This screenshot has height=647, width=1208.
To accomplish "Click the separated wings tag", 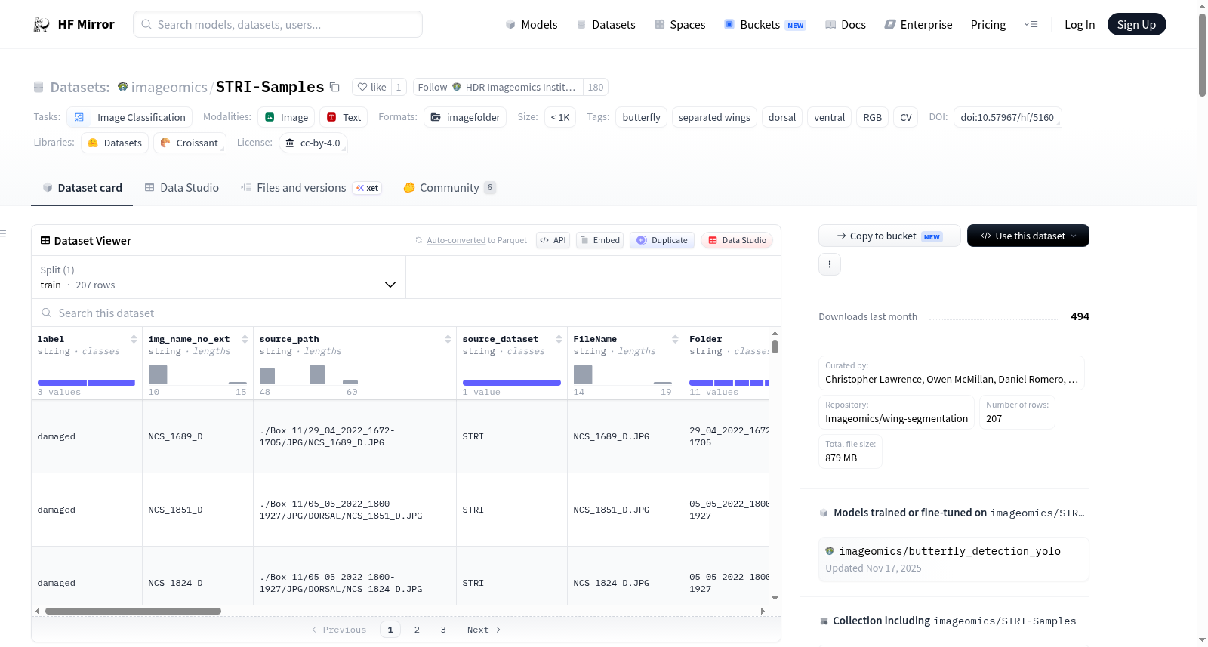I will pos(714,117).
